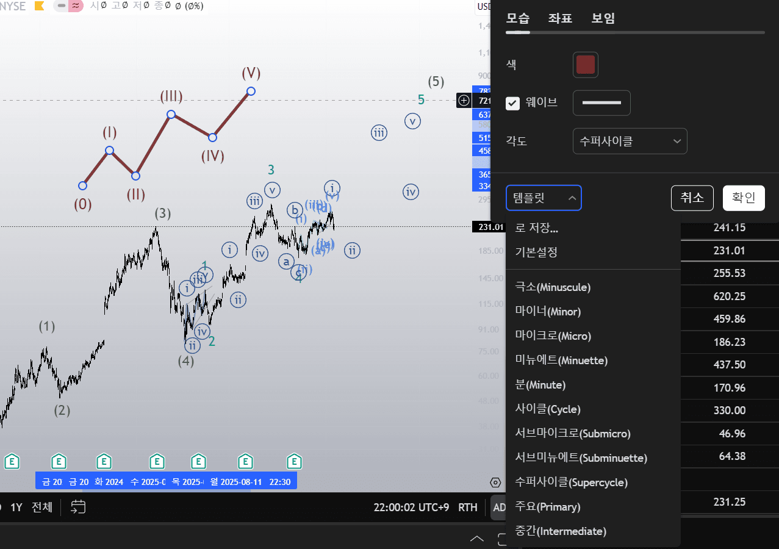Select 주요(Primary) from the template list

(x=548, y=507)
